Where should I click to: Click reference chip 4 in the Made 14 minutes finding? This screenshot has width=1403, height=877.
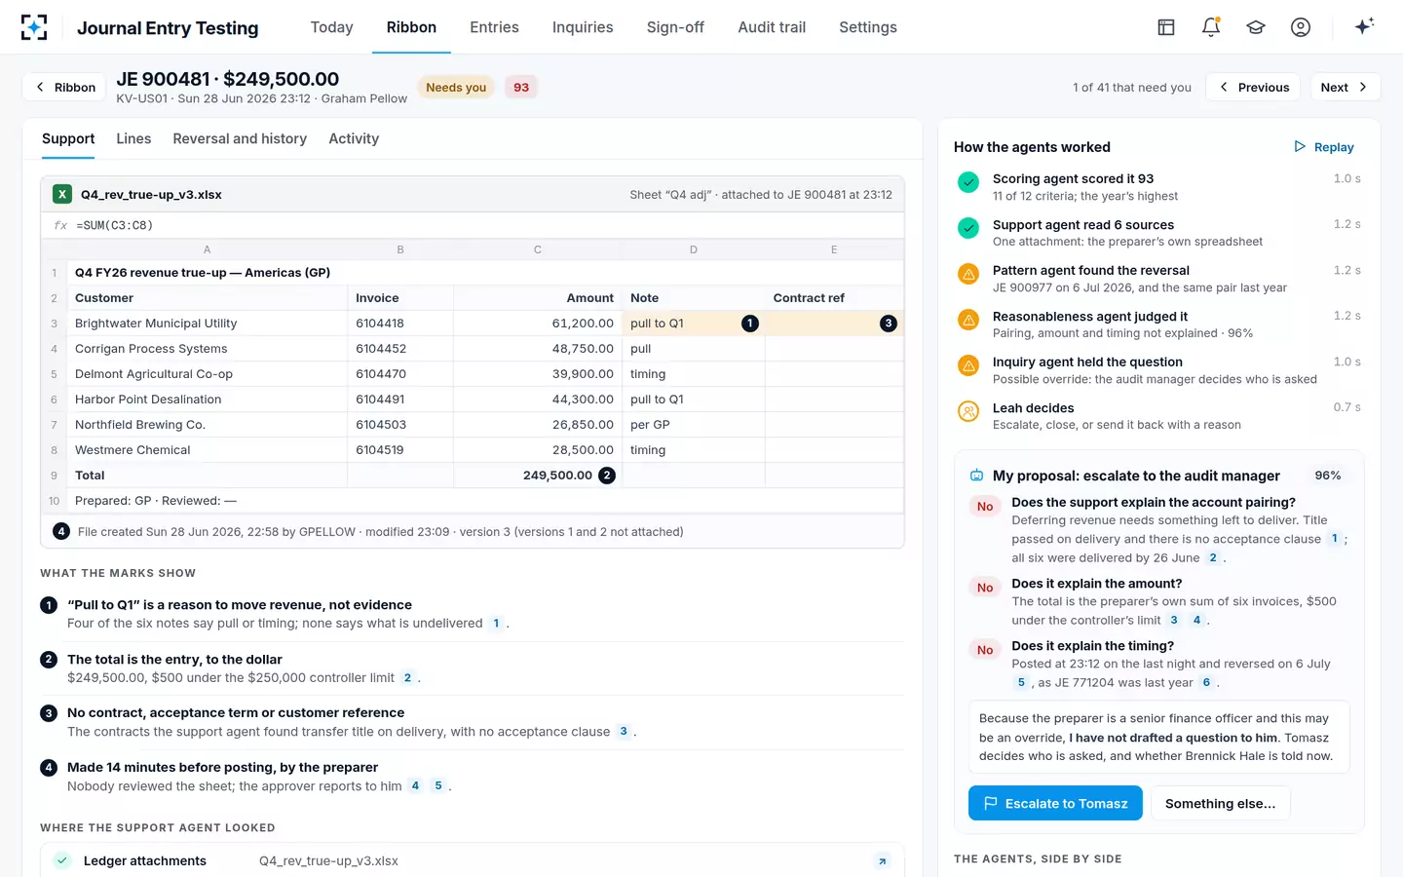tap(415, 786)
